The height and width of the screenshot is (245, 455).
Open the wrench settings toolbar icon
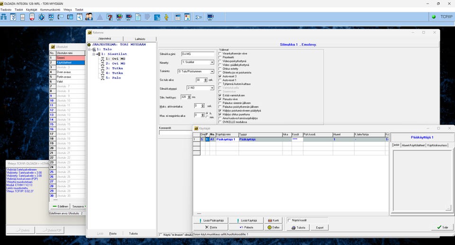pos(198,17)
